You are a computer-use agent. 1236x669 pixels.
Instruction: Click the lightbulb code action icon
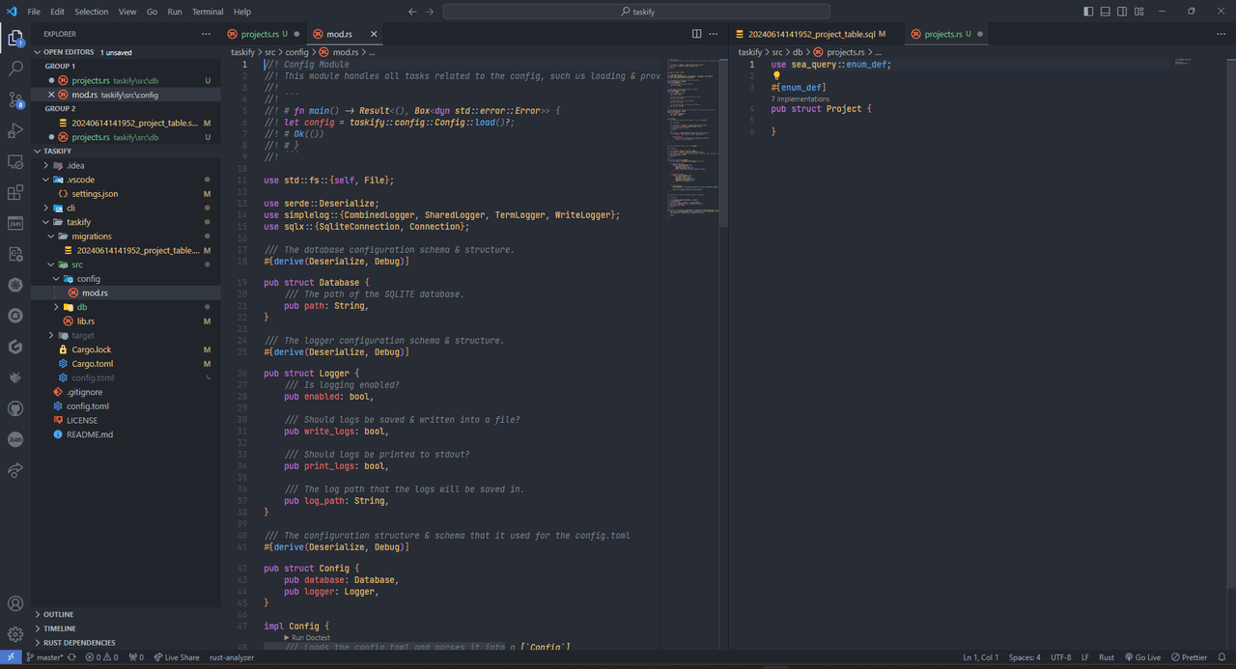(776, 75)
